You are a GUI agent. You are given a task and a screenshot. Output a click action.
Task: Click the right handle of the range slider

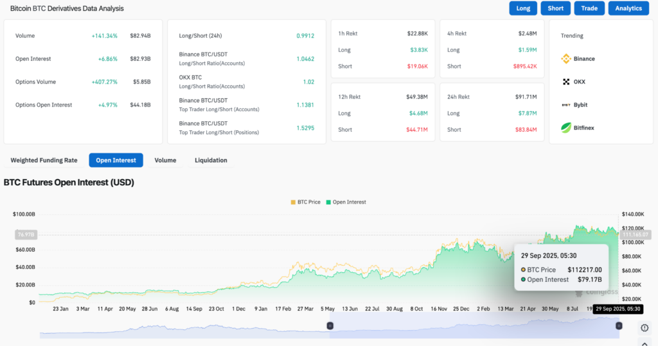(x=619, y=326)
